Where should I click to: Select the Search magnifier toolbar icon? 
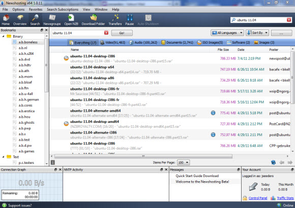pos(35,20)
